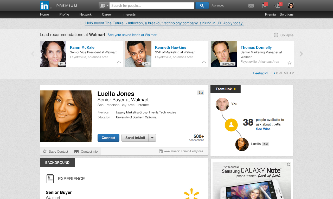333x199 pixels.
Task: Click the ad options circle icon
Action: pos(289,164)
